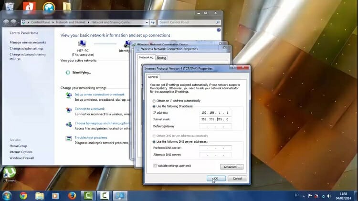Switch to the Sharing tab
This screenshot has width=358, height=201.
tap(161, 58)
